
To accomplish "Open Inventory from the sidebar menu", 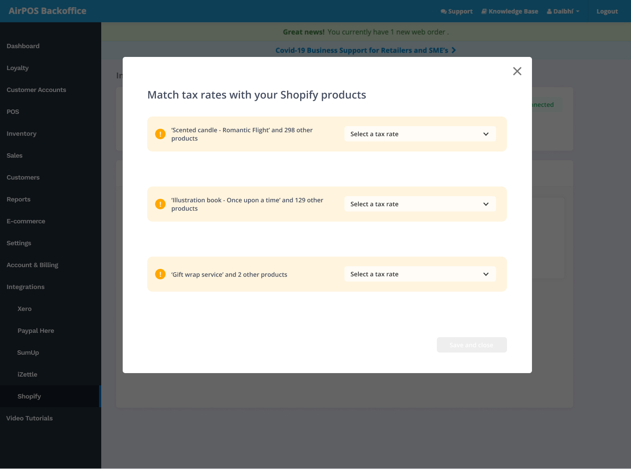I will coord(21,134).
